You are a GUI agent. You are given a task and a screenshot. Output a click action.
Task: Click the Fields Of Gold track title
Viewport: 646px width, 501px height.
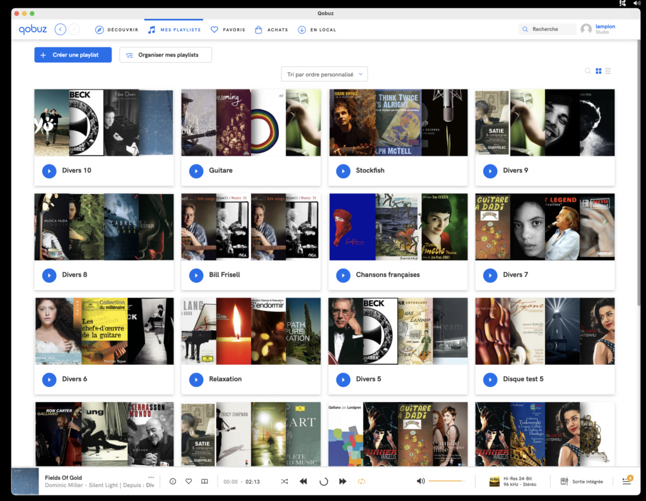[64, 478]
